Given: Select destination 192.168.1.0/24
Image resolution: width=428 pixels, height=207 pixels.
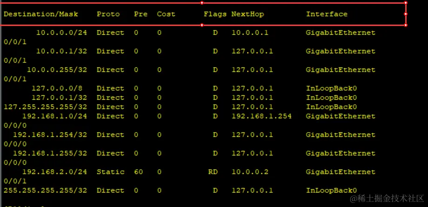Looking at the screenshot, I should (54, 116).
